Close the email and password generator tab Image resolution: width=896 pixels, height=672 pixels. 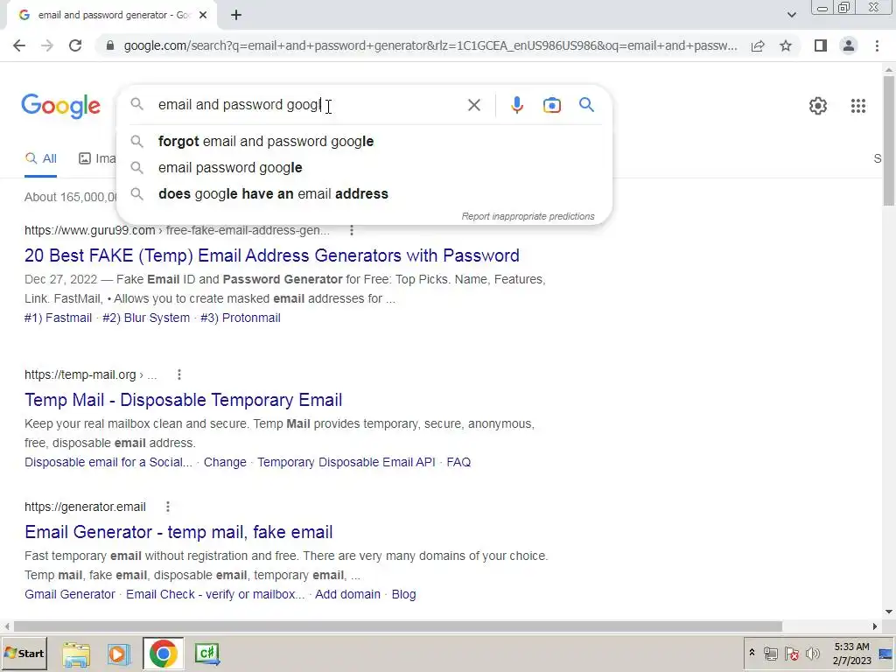pyautogui.click(x=203, y=16)
